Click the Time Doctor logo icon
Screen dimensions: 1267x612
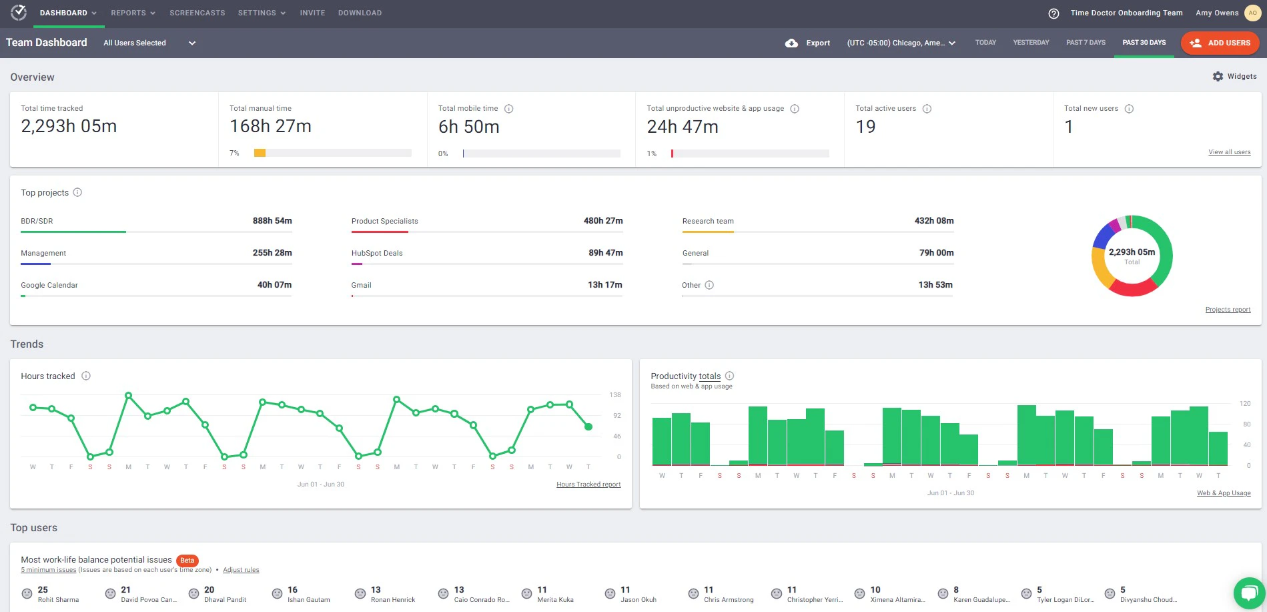(x=19, y=13)
